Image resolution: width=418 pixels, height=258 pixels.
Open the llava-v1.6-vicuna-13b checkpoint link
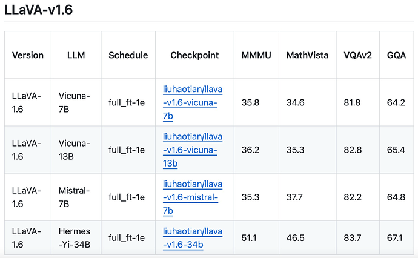point(193,150)
